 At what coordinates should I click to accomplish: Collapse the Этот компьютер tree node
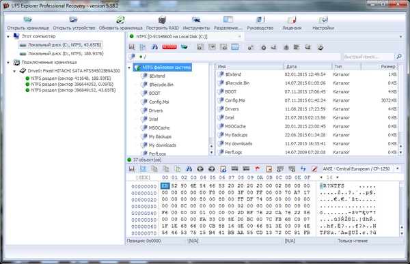(x=8, y=37)
